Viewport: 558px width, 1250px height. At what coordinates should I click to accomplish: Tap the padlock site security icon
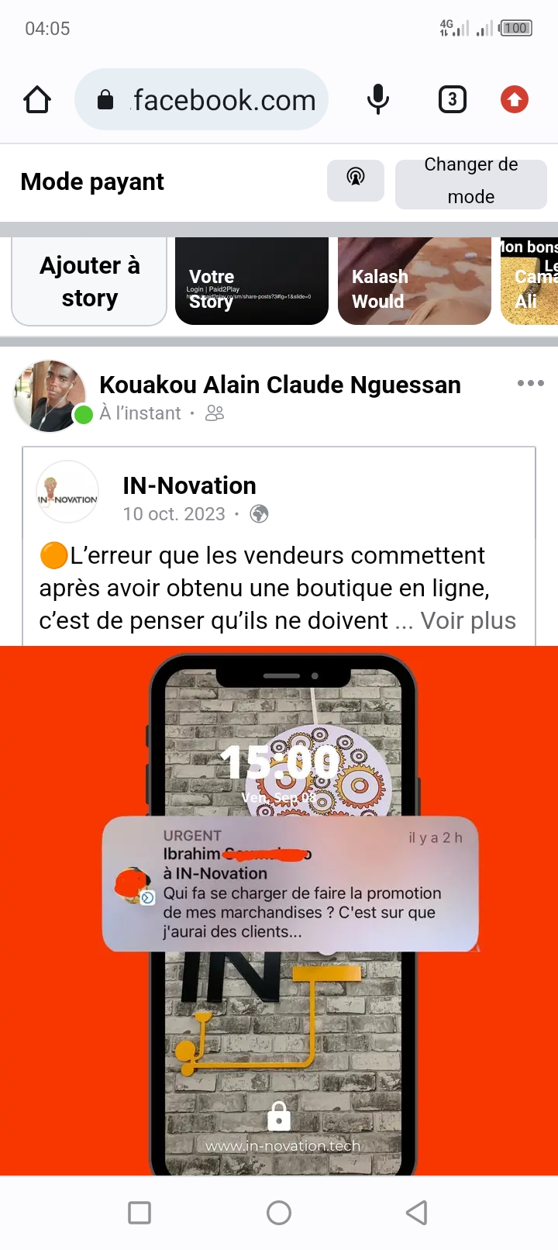(x=105, y=100)
